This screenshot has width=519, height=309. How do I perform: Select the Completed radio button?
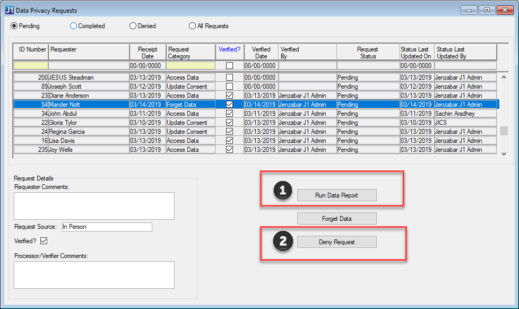(74, 26)
